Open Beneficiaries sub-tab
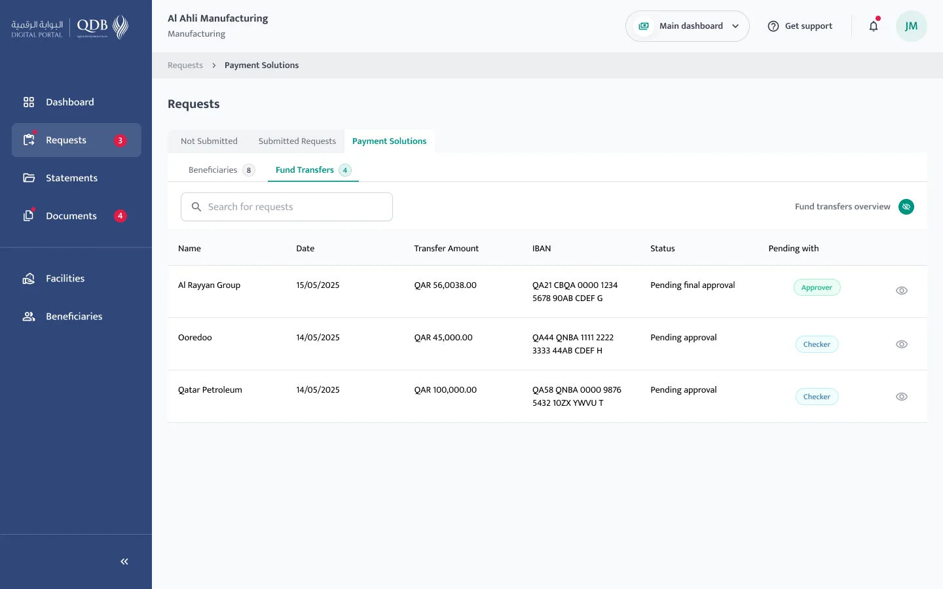 (221, 170)
